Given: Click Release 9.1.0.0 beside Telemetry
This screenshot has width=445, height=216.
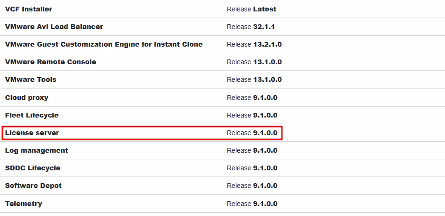Looking at the screenshot, I should pos(252,204).
